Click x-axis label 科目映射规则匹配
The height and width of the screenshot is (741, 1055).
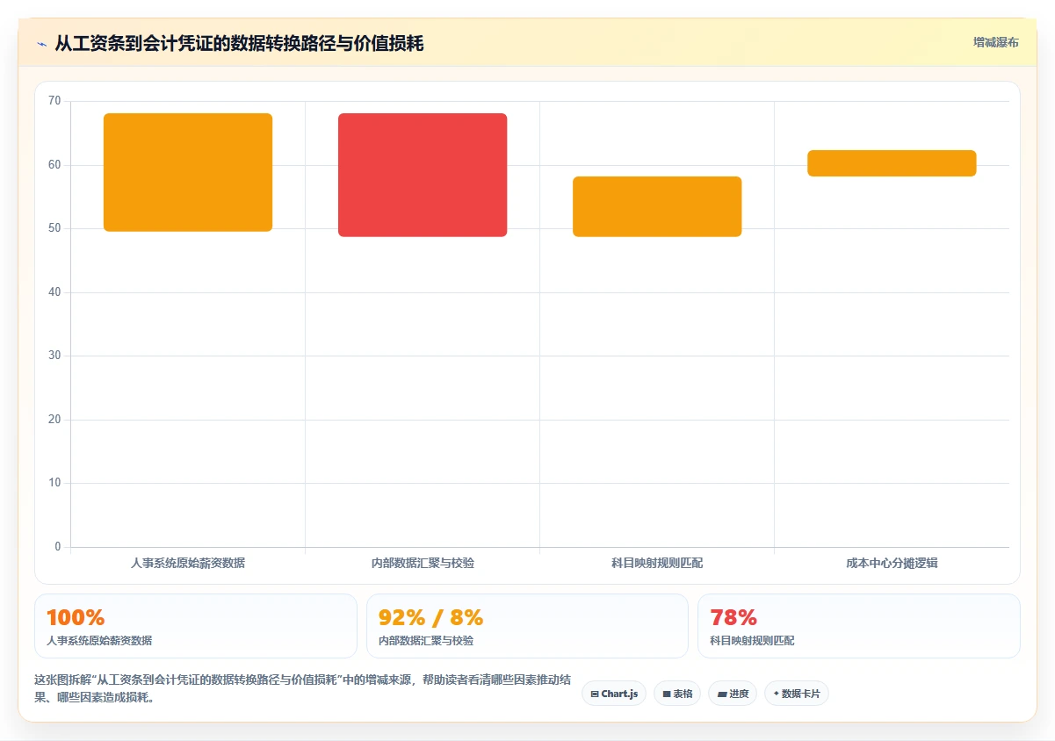click(x=657, y=563)
